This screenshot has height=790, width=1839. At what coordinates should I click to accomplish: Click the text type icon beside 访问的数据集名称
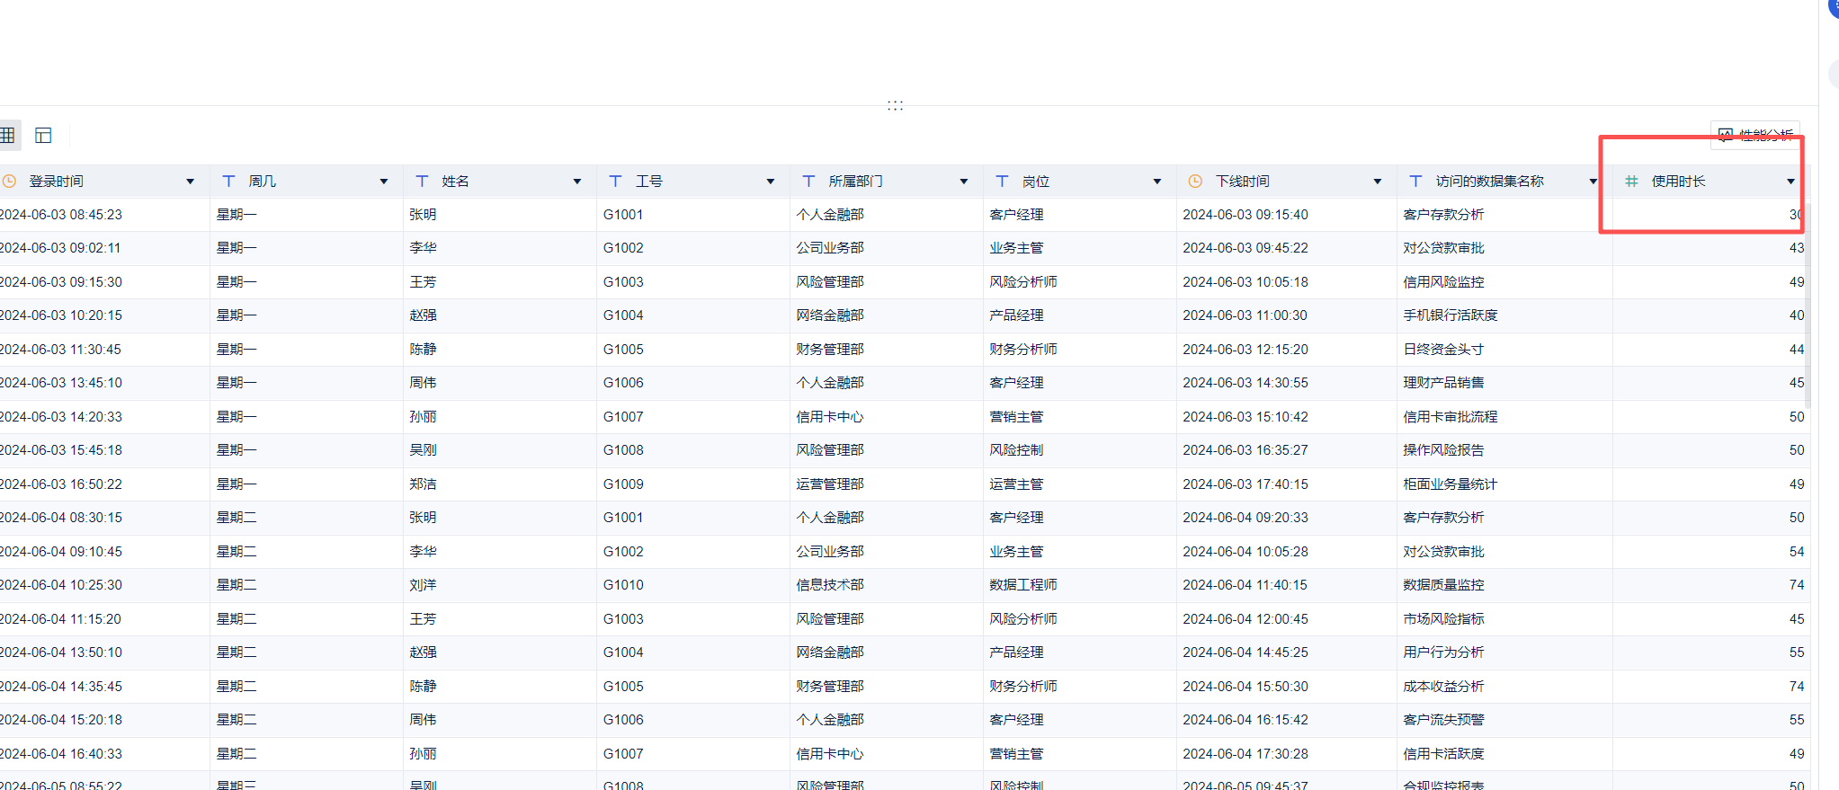coord(1415,182)
